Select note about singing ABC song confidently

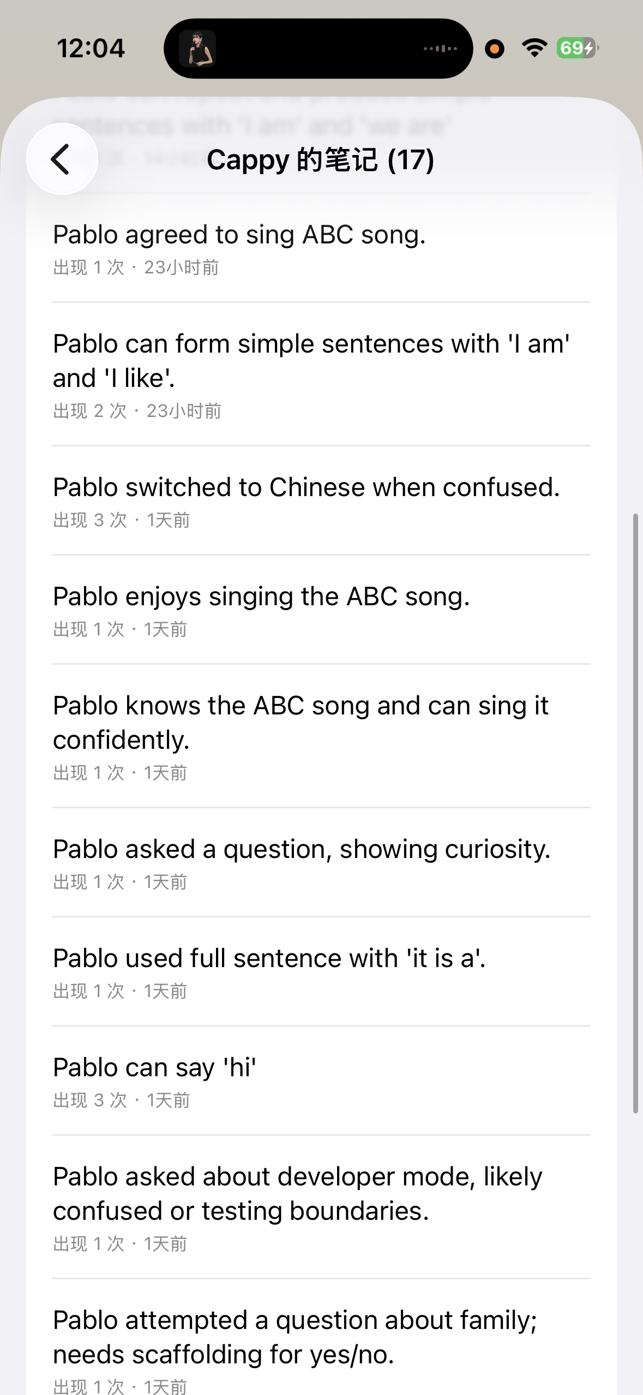pos(321,736)
